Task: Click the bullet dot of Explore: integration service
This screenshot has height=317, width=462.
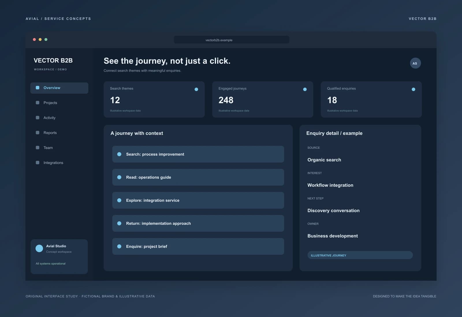Action: coord(119,200)
